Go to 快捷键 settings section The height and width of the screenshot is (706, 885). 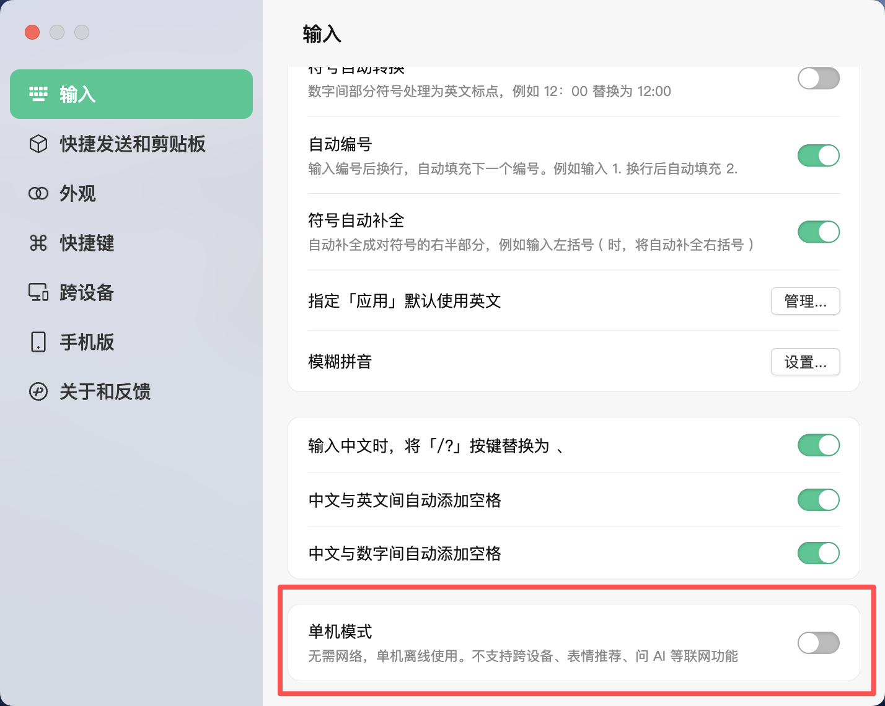coord(87,243)
